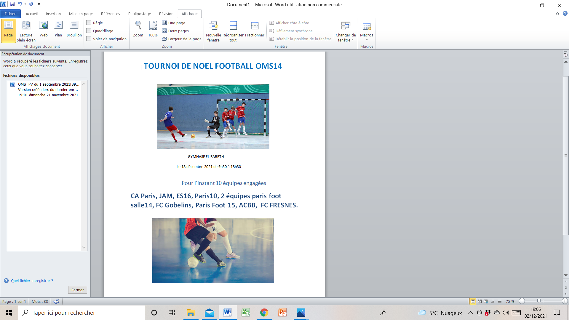Open Customize Quick Access Toolbar arrow

pos(39,4)
